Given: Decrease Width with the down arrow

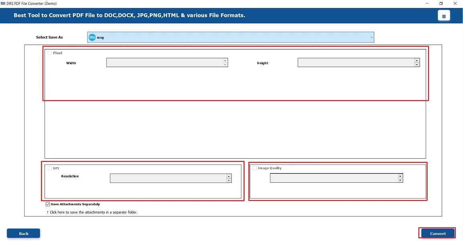Looking at the screenshot, I should coord(225,65).
